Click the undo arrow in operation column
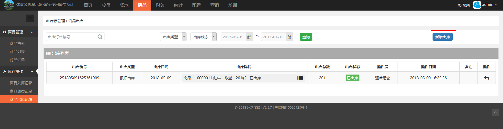 click(487, 78)
